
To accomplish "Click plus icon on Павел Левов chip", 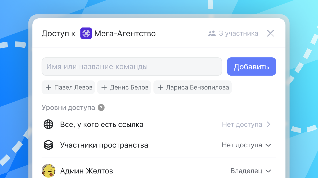I will [48, 87].
